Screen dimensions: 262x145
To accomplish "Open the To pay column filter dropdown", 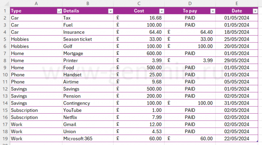I will pyautogui.click(x=213, y=11).
